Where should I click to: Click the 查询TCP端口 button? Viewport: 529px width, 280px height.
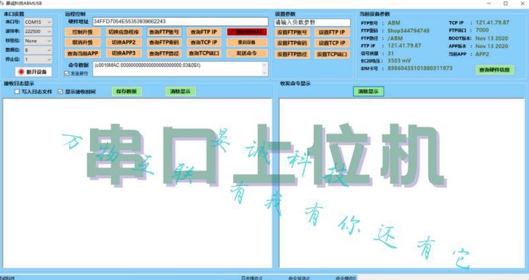(204, 53)
